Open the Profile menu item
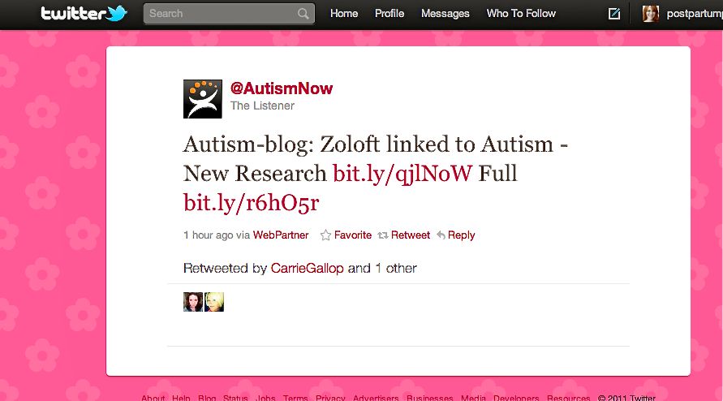This screenshot has width=723, height=401. pos(389,14)
